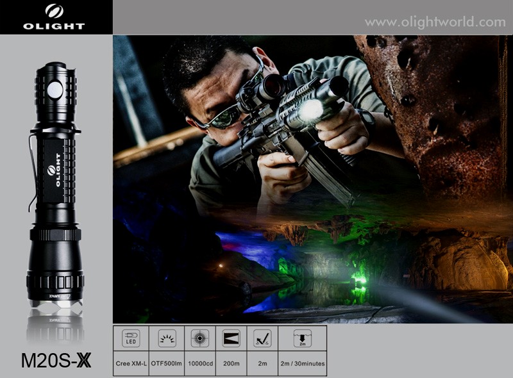Select the "200m" beam distance text

pos(231,363)
